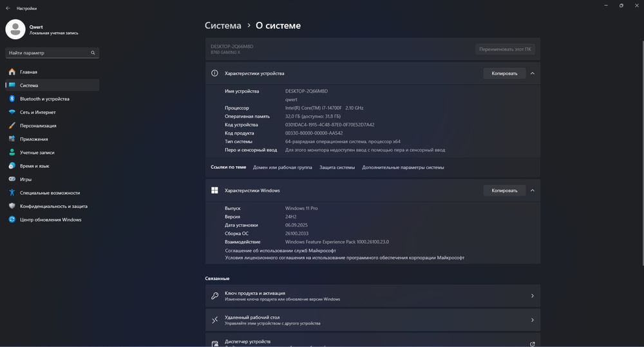
Task: Open Игры settings page
Action: [52, 179]
